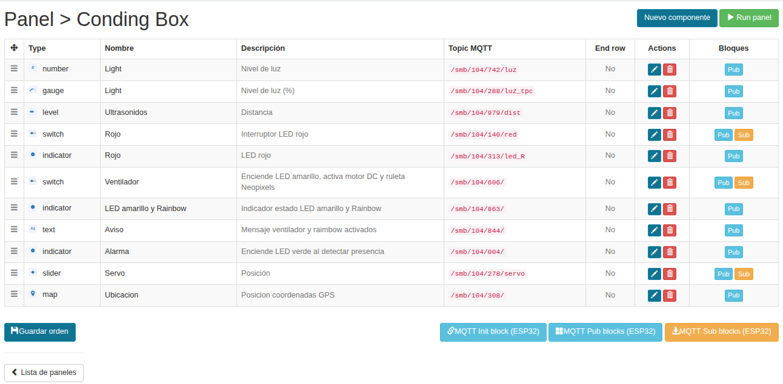Click the Sub button on Ventilador row
Viewport: 783px width, 384px height.
[x=744, y=183]
